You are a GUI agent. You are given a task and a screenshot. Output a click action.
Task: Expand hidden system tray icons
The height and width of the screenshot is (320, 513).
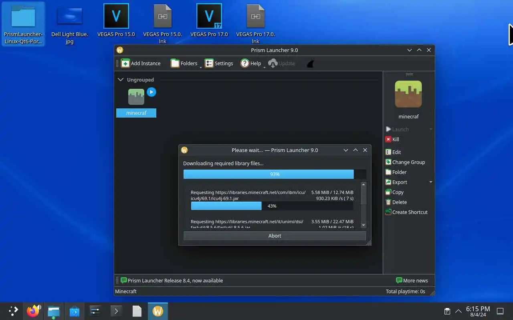point(458,311)
